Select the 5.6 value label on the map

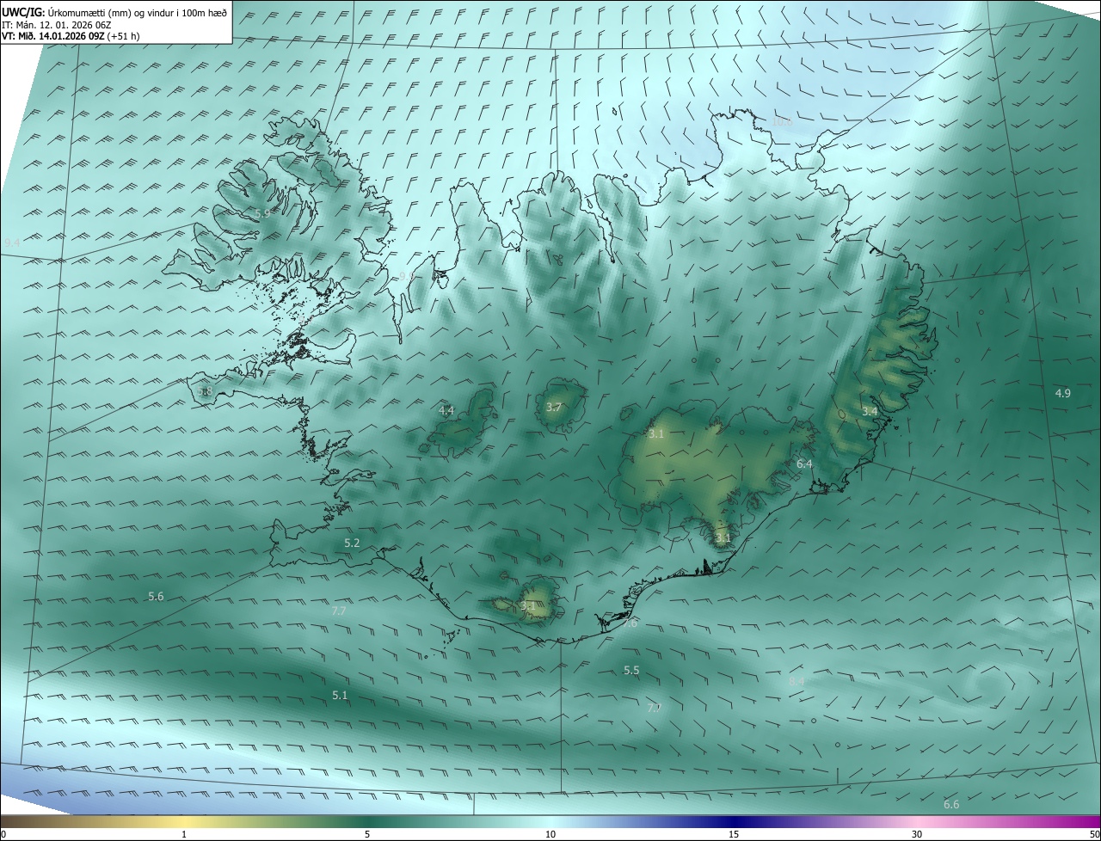click(x=156, y=597)
